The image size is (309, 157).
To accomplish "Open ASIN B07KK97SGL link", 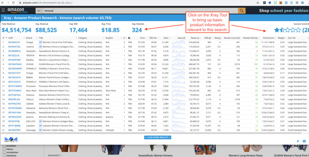I will coord(14,47).
